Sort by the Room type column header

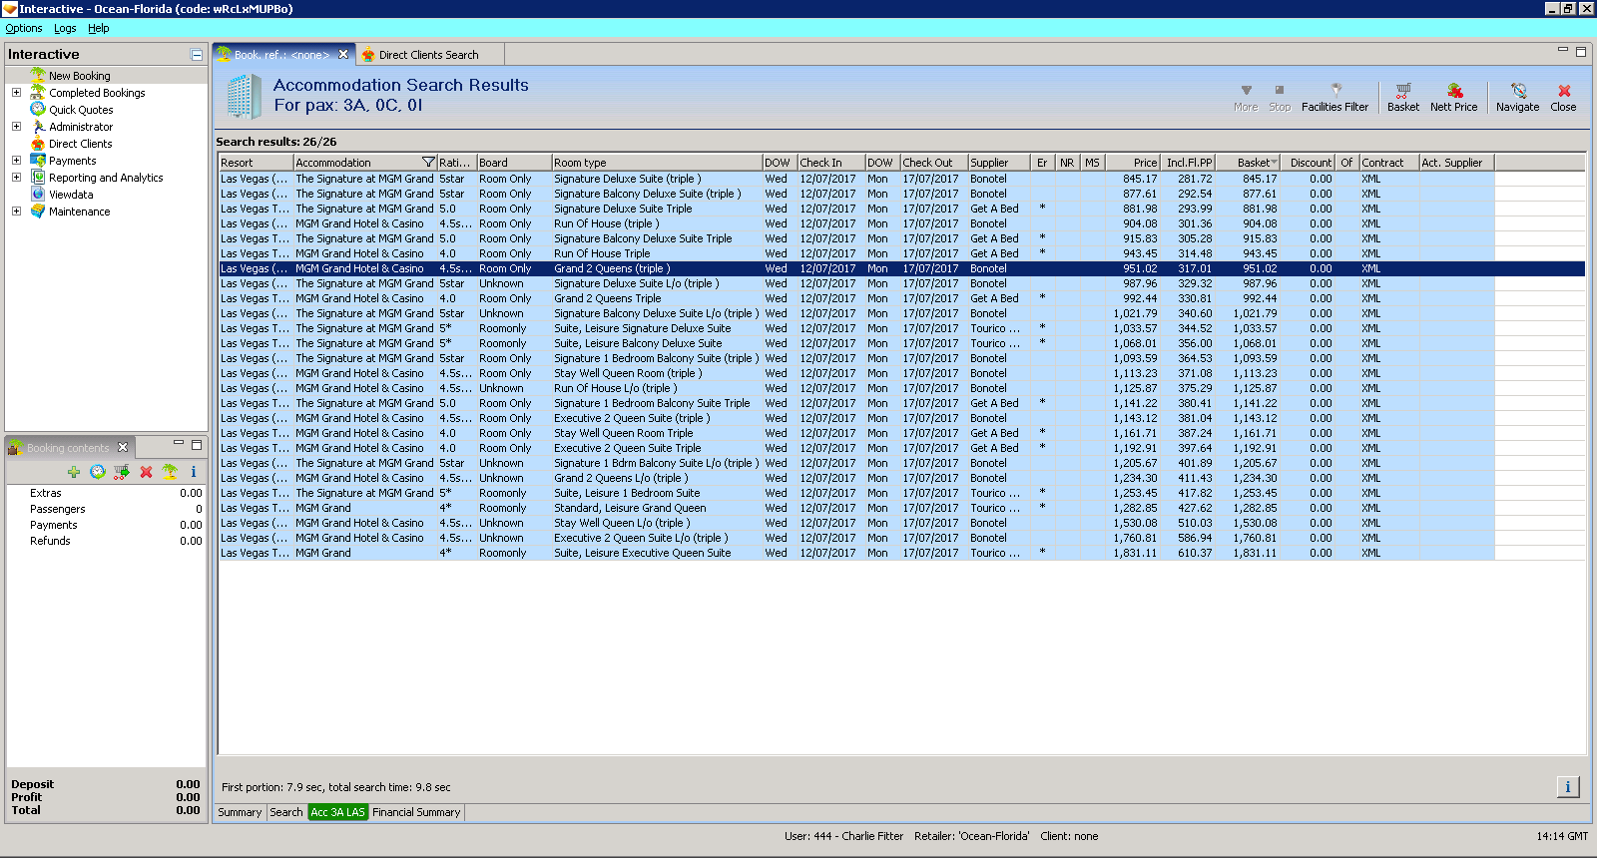coord(657,163)
